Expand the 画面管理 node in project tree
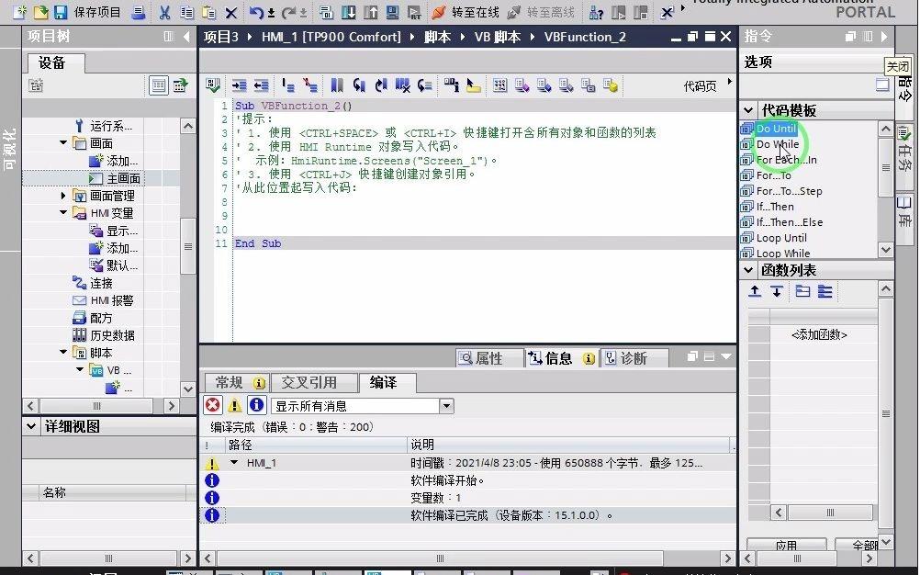 (63, 196)
